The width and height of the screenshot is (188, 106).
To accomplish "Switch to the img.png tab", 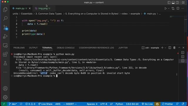I will 43,9.
